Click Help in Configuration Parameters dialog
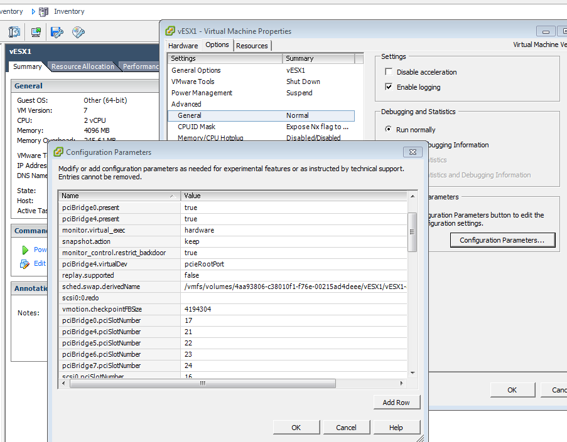 (396, 428)
